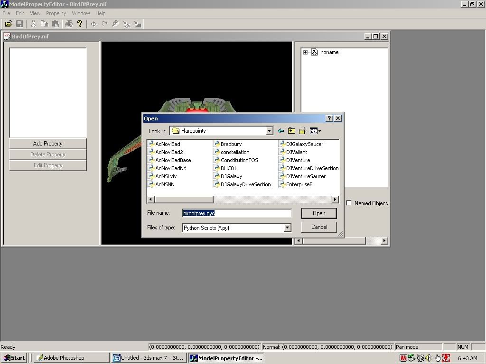Screen dimensions: 486x364
Task: Create a new folder in Open dialog
Action: pos(302,131)
